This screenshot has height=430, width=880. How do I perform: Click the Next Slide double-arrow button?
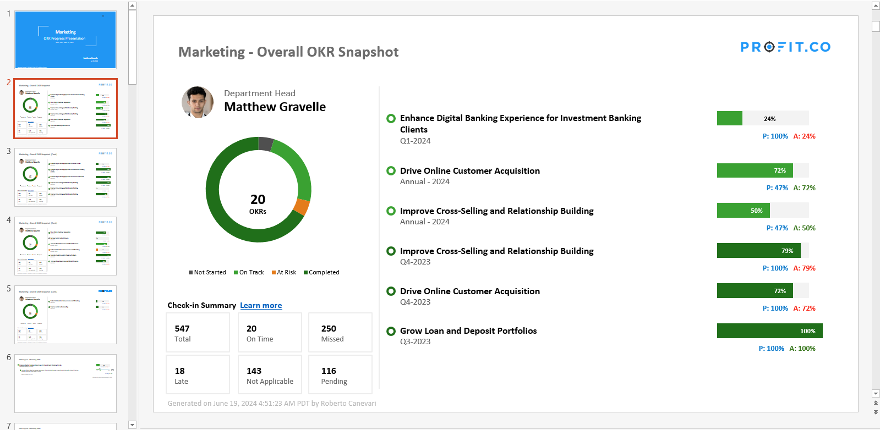click(x=876, y=412)
